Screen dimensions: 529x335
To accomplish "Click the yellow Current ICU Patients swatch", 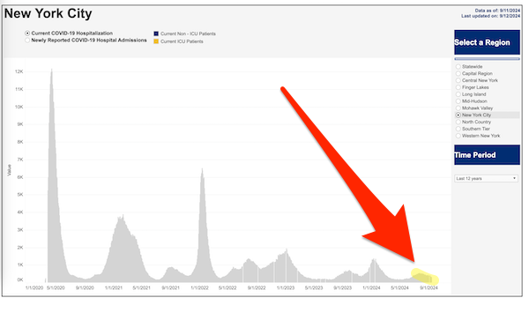I will click(x=156, y=41).
